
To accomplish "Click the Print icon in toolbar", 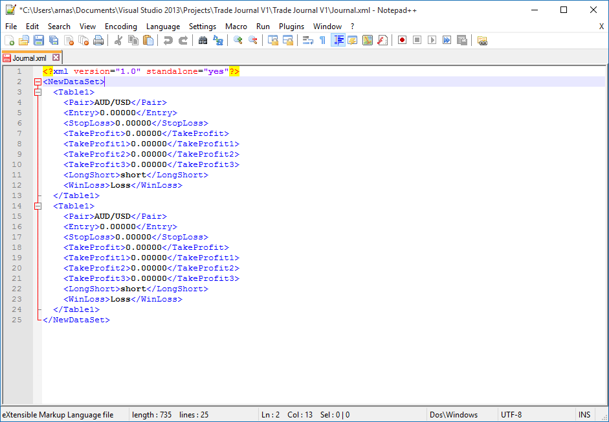I will click(98, 40).
